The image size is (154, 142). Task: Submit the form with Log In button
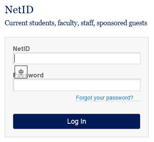tap(77, 121)
